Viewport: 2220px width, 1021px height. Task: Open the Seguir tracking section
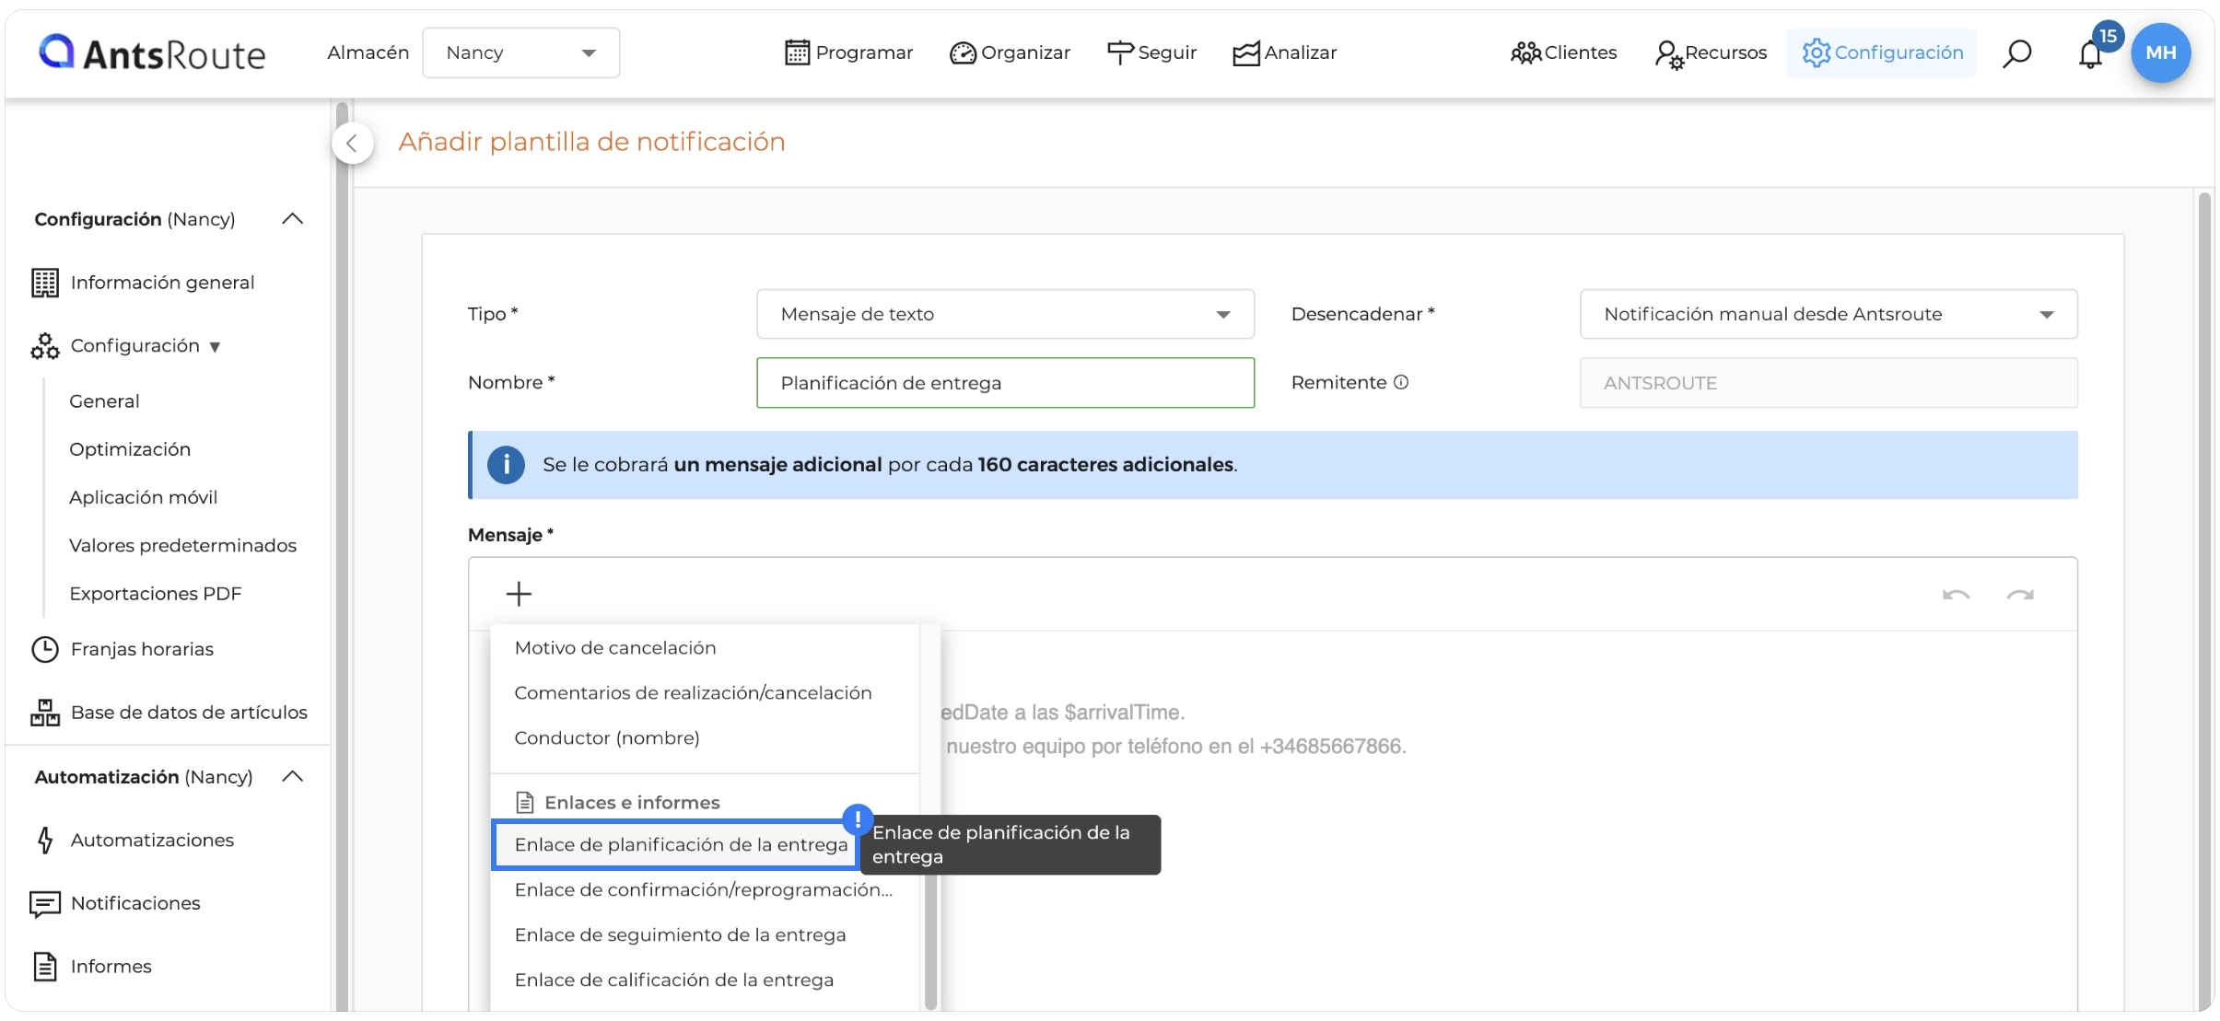(x=1151, y=52)
